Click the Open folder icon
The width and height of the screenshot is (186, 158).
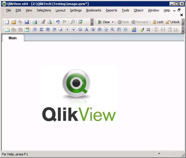(14, 22)
